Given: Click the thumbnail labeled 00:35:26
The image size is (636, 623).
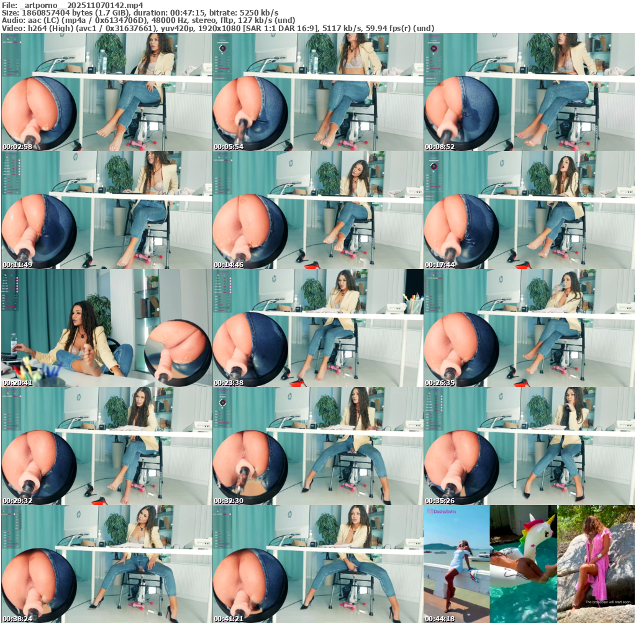Looking at the screenshot, I should (x=529, y=446).
